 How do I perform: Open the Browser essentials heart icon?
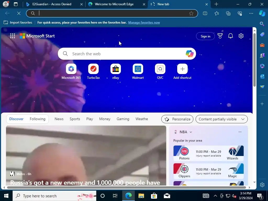pos(240,13)
